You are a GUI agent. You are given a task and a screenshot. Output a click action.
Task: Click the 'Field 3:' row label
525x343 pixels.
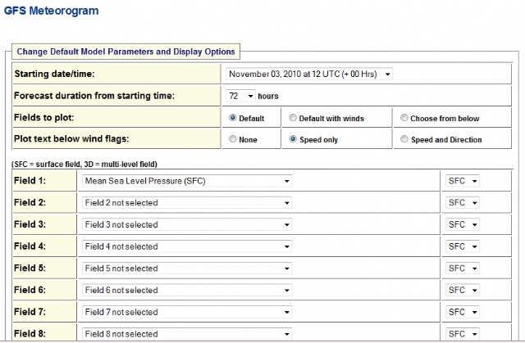click(x=30, y=224)
